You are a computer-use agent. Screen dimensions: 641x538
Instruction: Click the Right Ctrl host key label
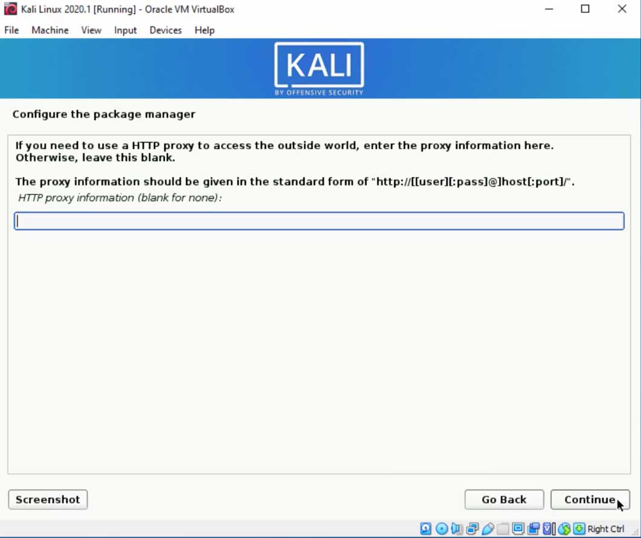coord(606,529)
